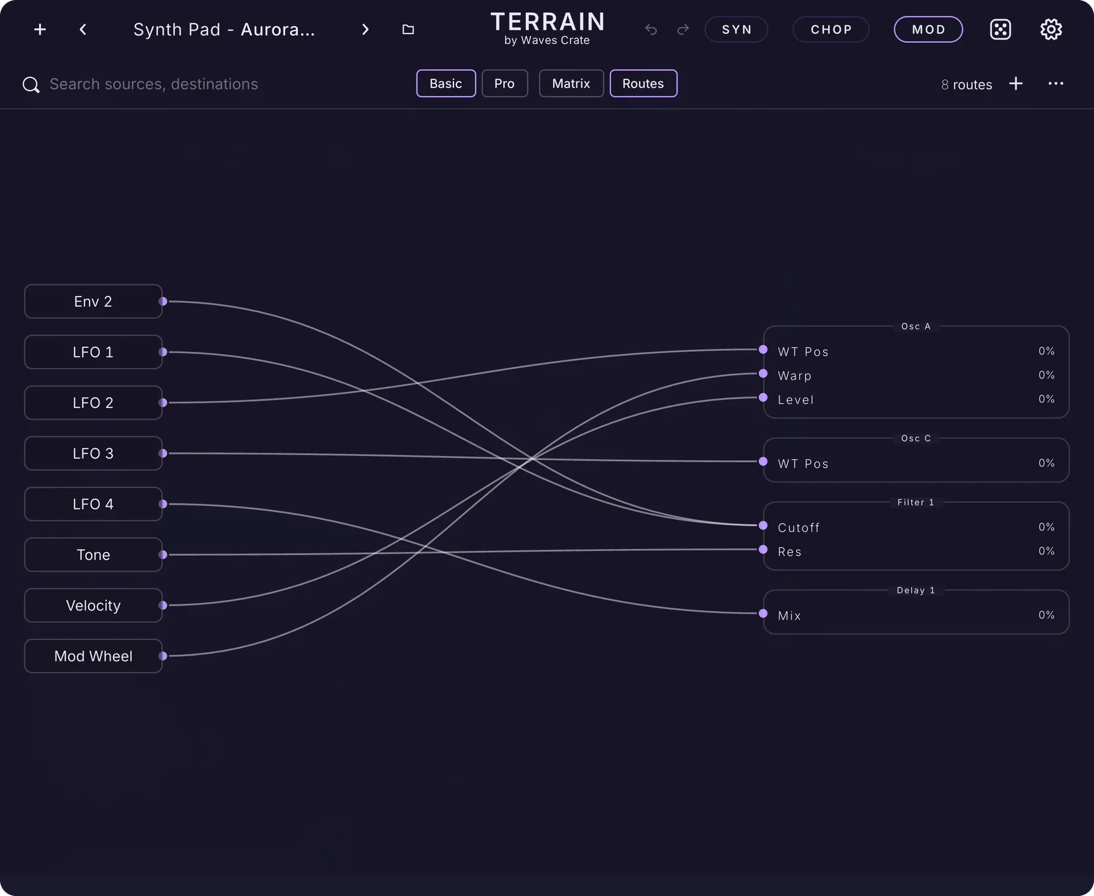The height and width of the screenshot is (896, 1094).
Task: Click the 8 routes counter text
Action: (966, 84)
